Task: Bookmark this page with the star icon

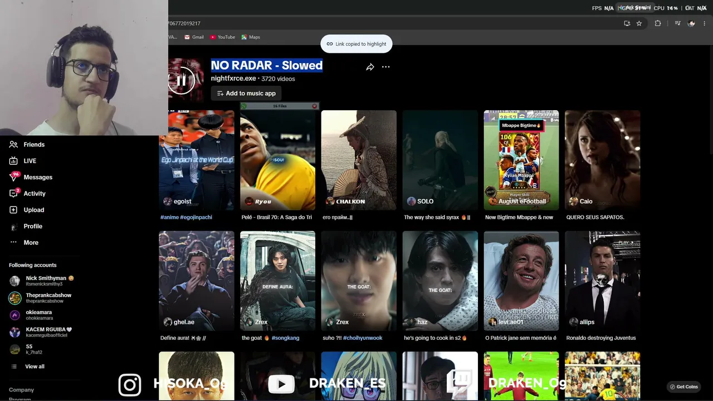Action: 639,23
